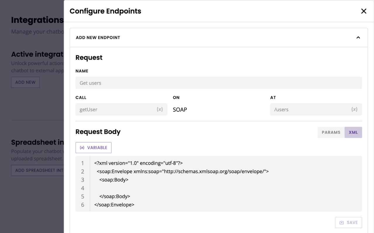Switch to the PARAMS tab
374x233 pixels.
[x=331, y=132]
